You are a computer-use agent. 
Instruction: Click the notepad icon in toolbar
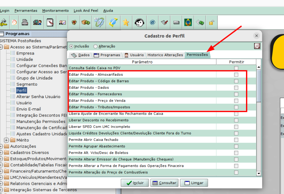click(x=50, y=23)
